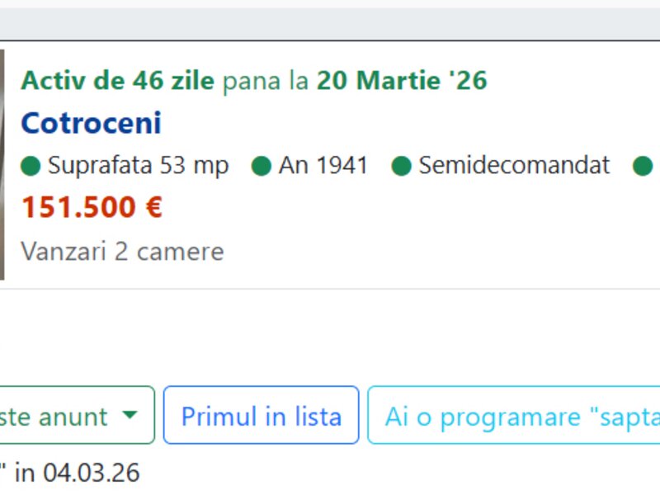Click the 04.03.26 date text
660x495 pixels.
tap(92, 473)
